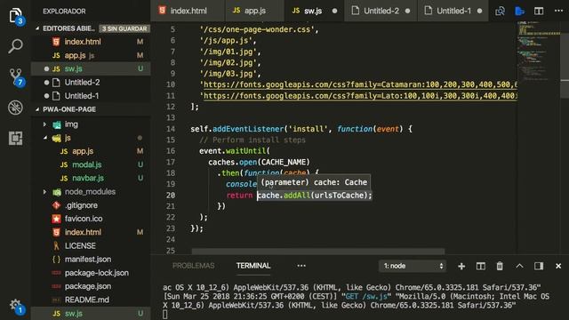Click urlsToCache on line 20
This screenshot has height=320, width=569.
[x=340, y=196]
